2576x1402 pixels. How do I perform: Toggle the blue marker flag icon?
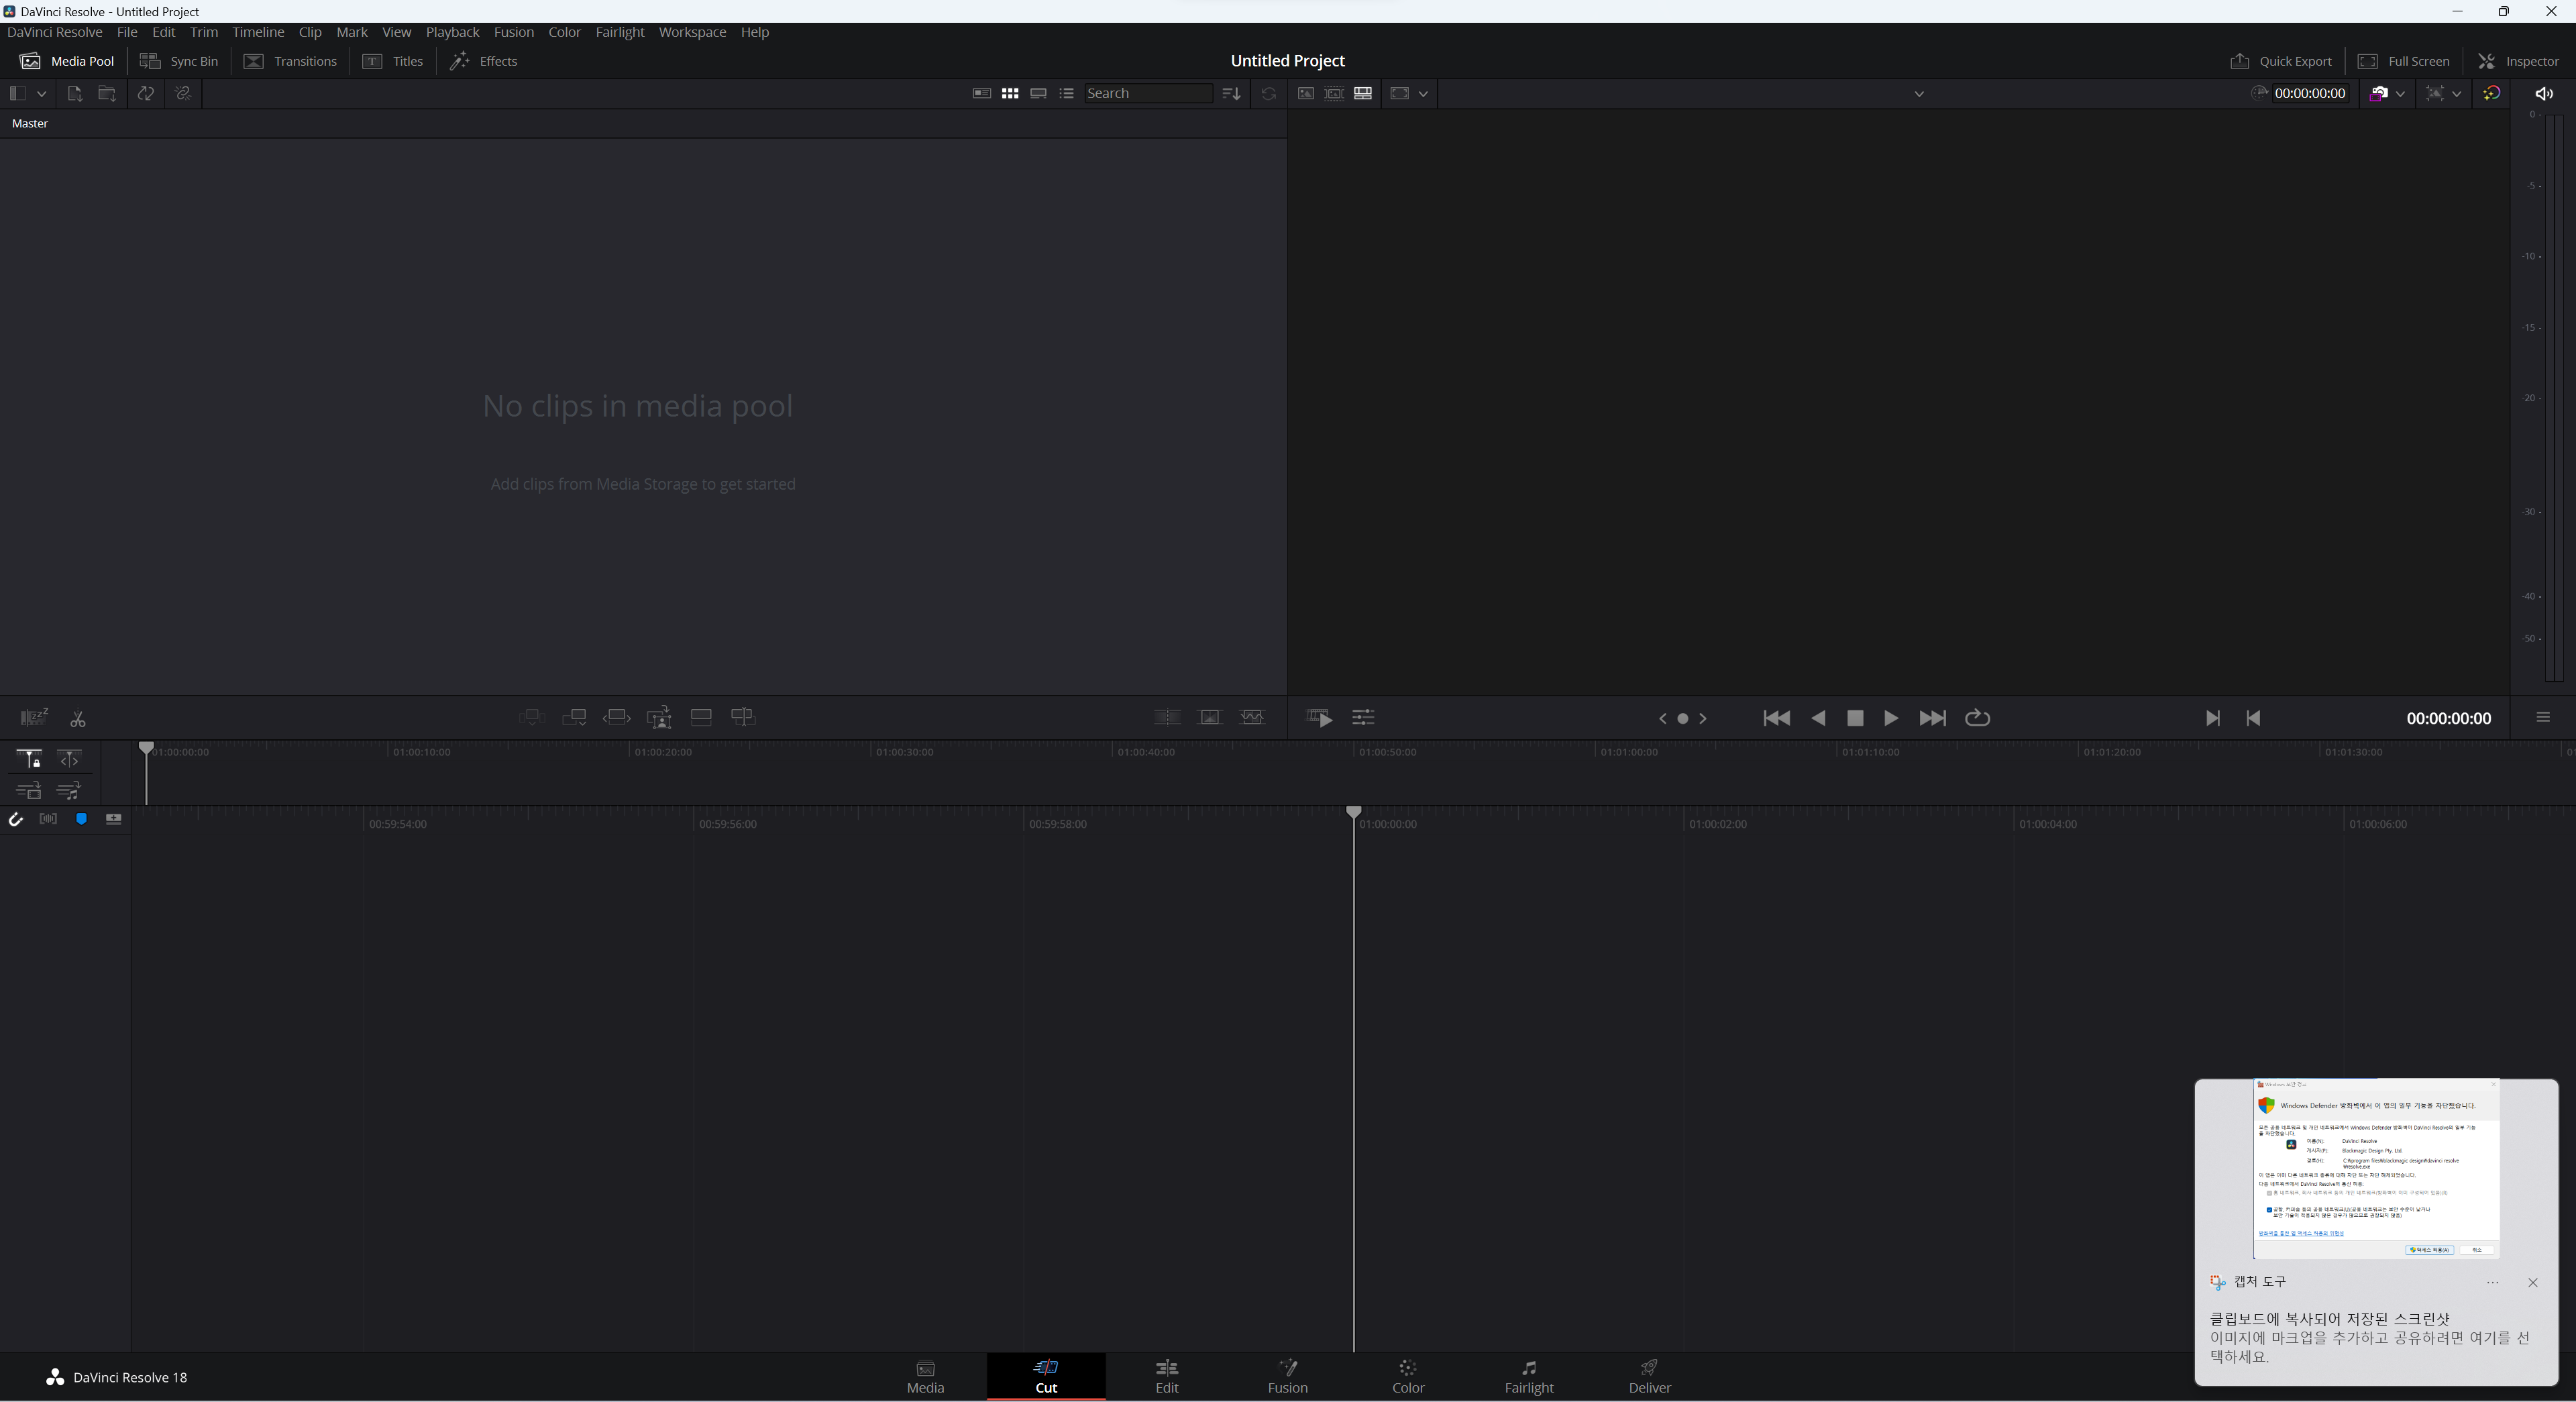tap(82, 820)
